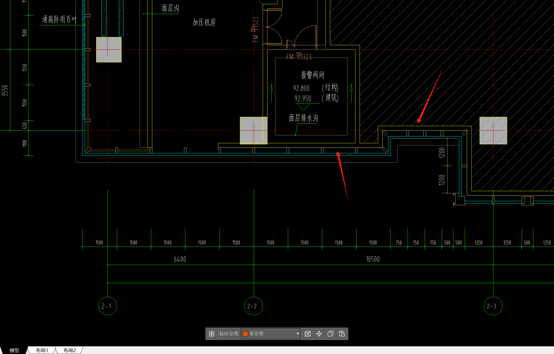Screen dimensions: 554x354
Task: Click the elevation value 92.800
Action: pos(301,88)
